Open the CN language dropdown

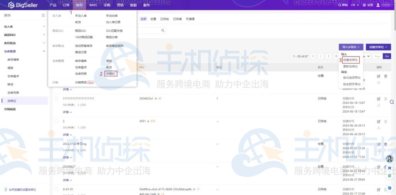[355, 5]
